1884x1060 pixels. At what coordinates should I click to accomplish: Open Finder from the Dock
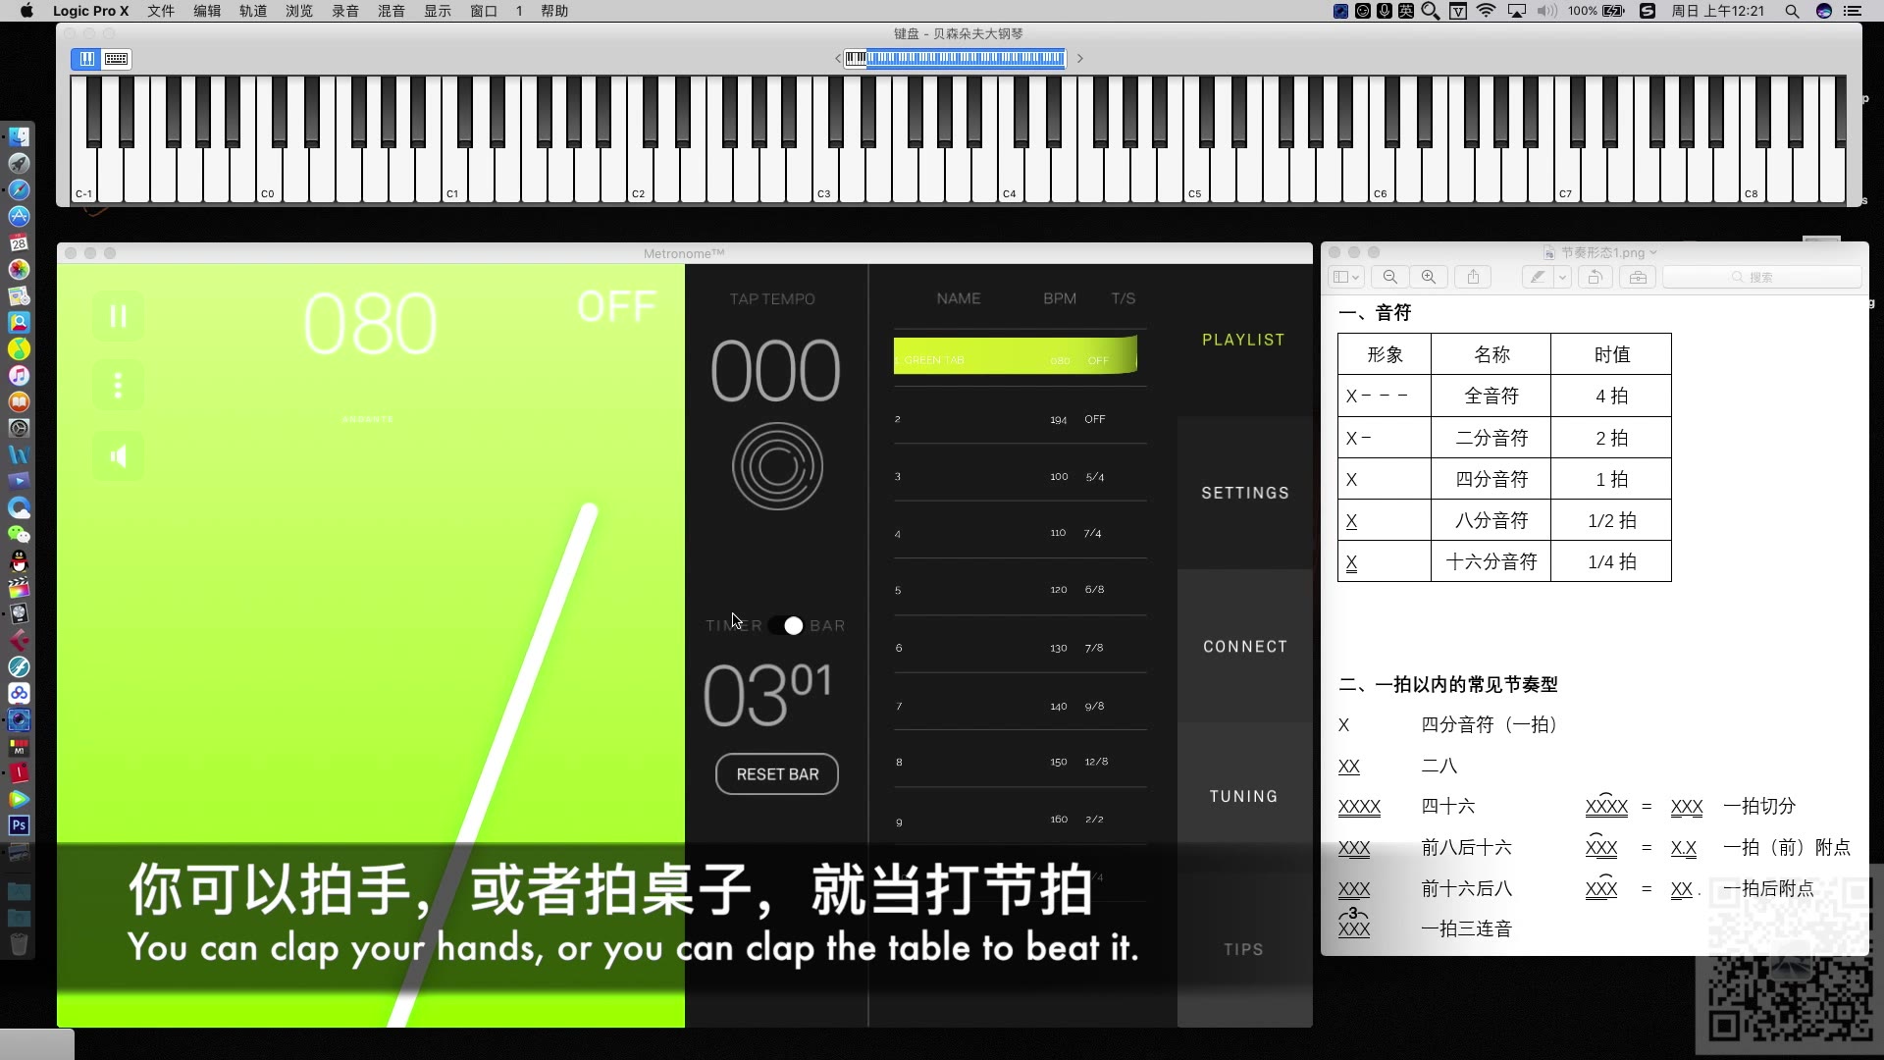click(19, 136)
